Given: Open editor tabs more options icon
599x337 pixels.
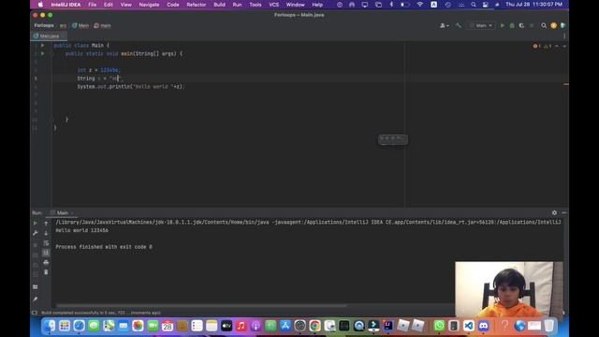Looking at the screenshot, I should point(564,36).
